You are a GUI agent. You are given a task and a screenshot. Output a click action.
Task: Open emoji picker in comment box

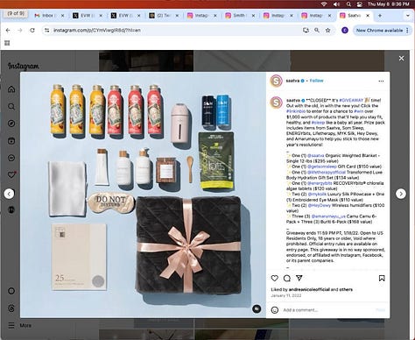pos(275,310)
